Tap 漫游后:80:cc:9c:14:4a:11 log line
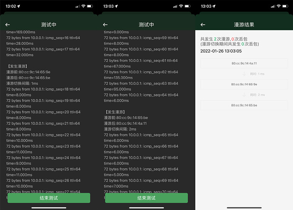The width and height of the screenshot is (293, 210). (x=125, y=123)
